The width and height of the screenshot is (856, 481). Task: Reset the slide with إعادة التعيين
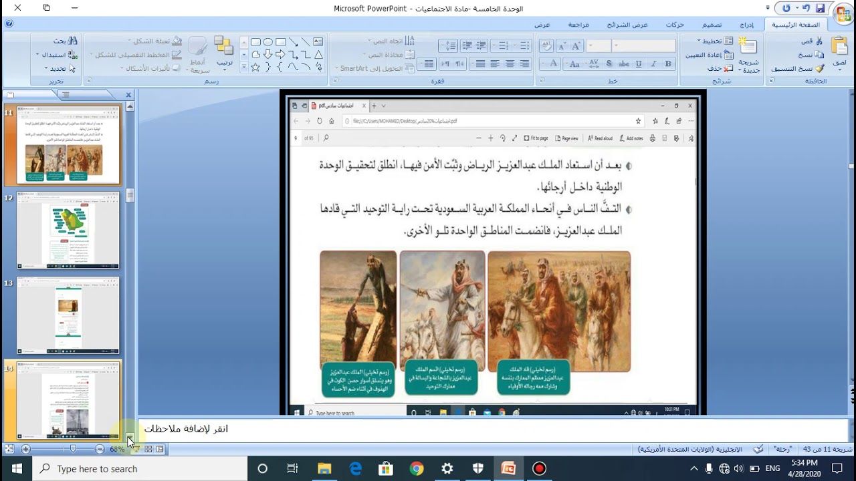coord(710,55)
